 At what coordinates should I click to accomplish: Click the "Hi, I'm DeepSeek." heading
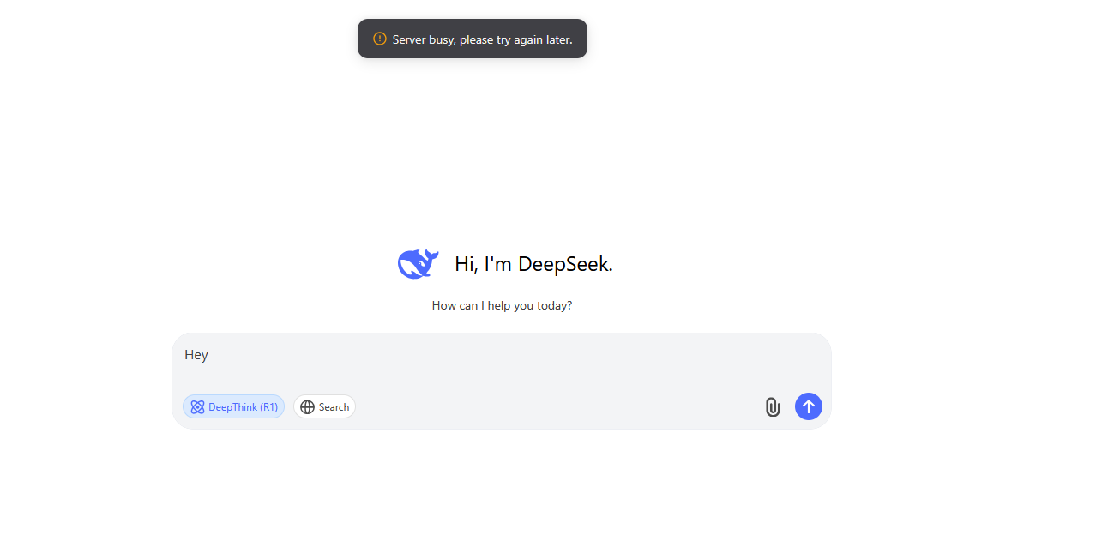tap(533, 264)
